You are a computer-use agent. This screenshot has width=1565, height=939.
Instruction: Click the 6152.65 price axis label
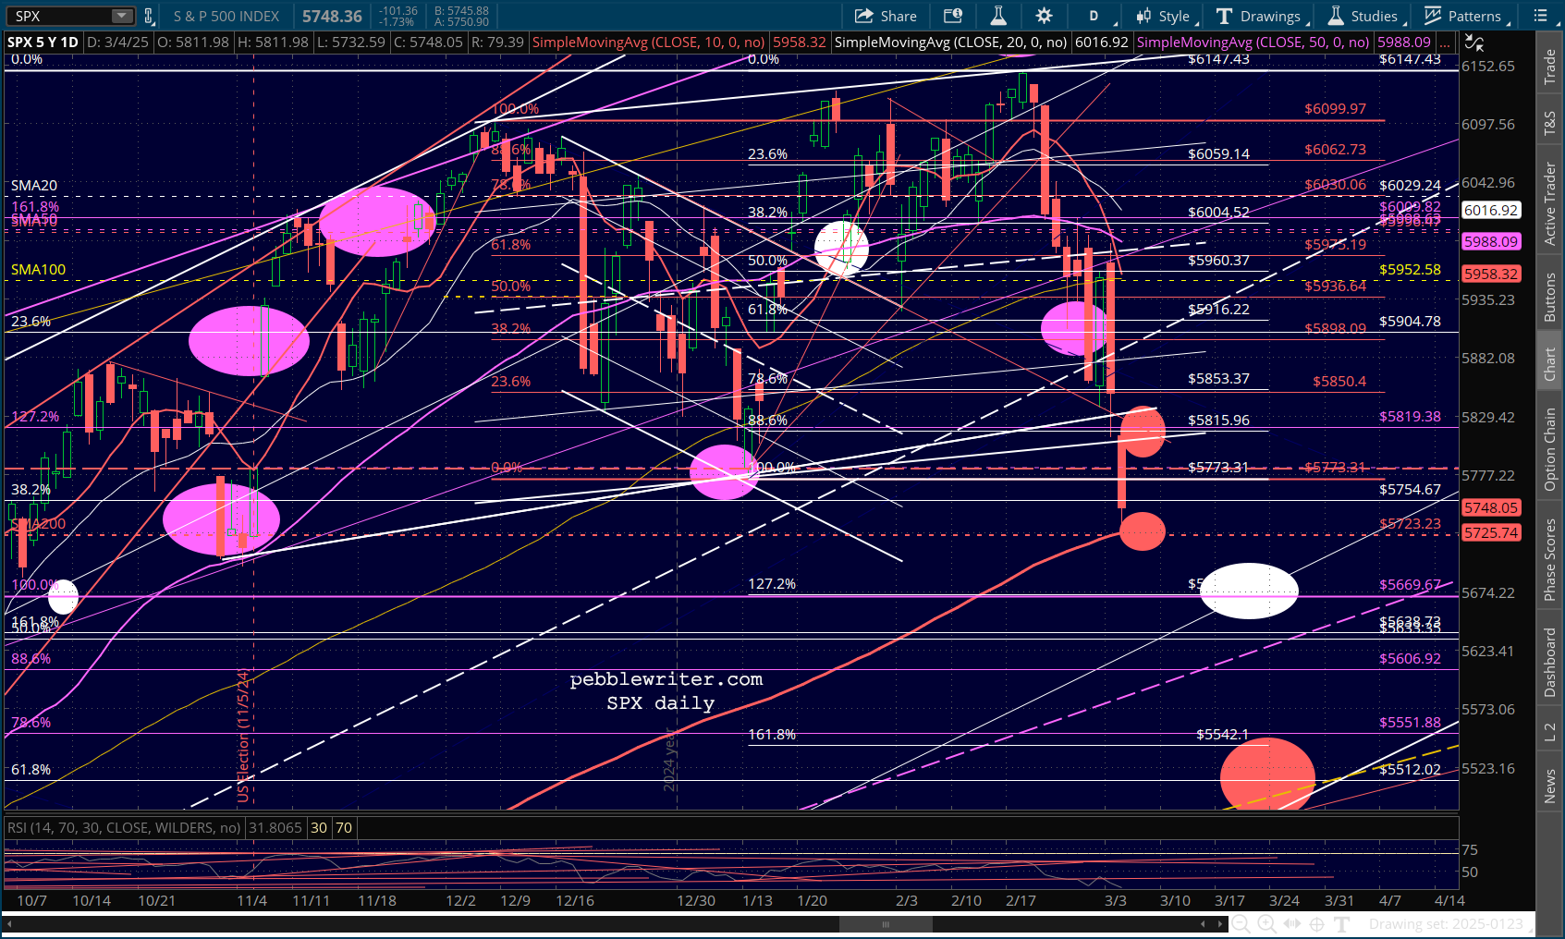pyautogui.click(x=1488, y=67)
